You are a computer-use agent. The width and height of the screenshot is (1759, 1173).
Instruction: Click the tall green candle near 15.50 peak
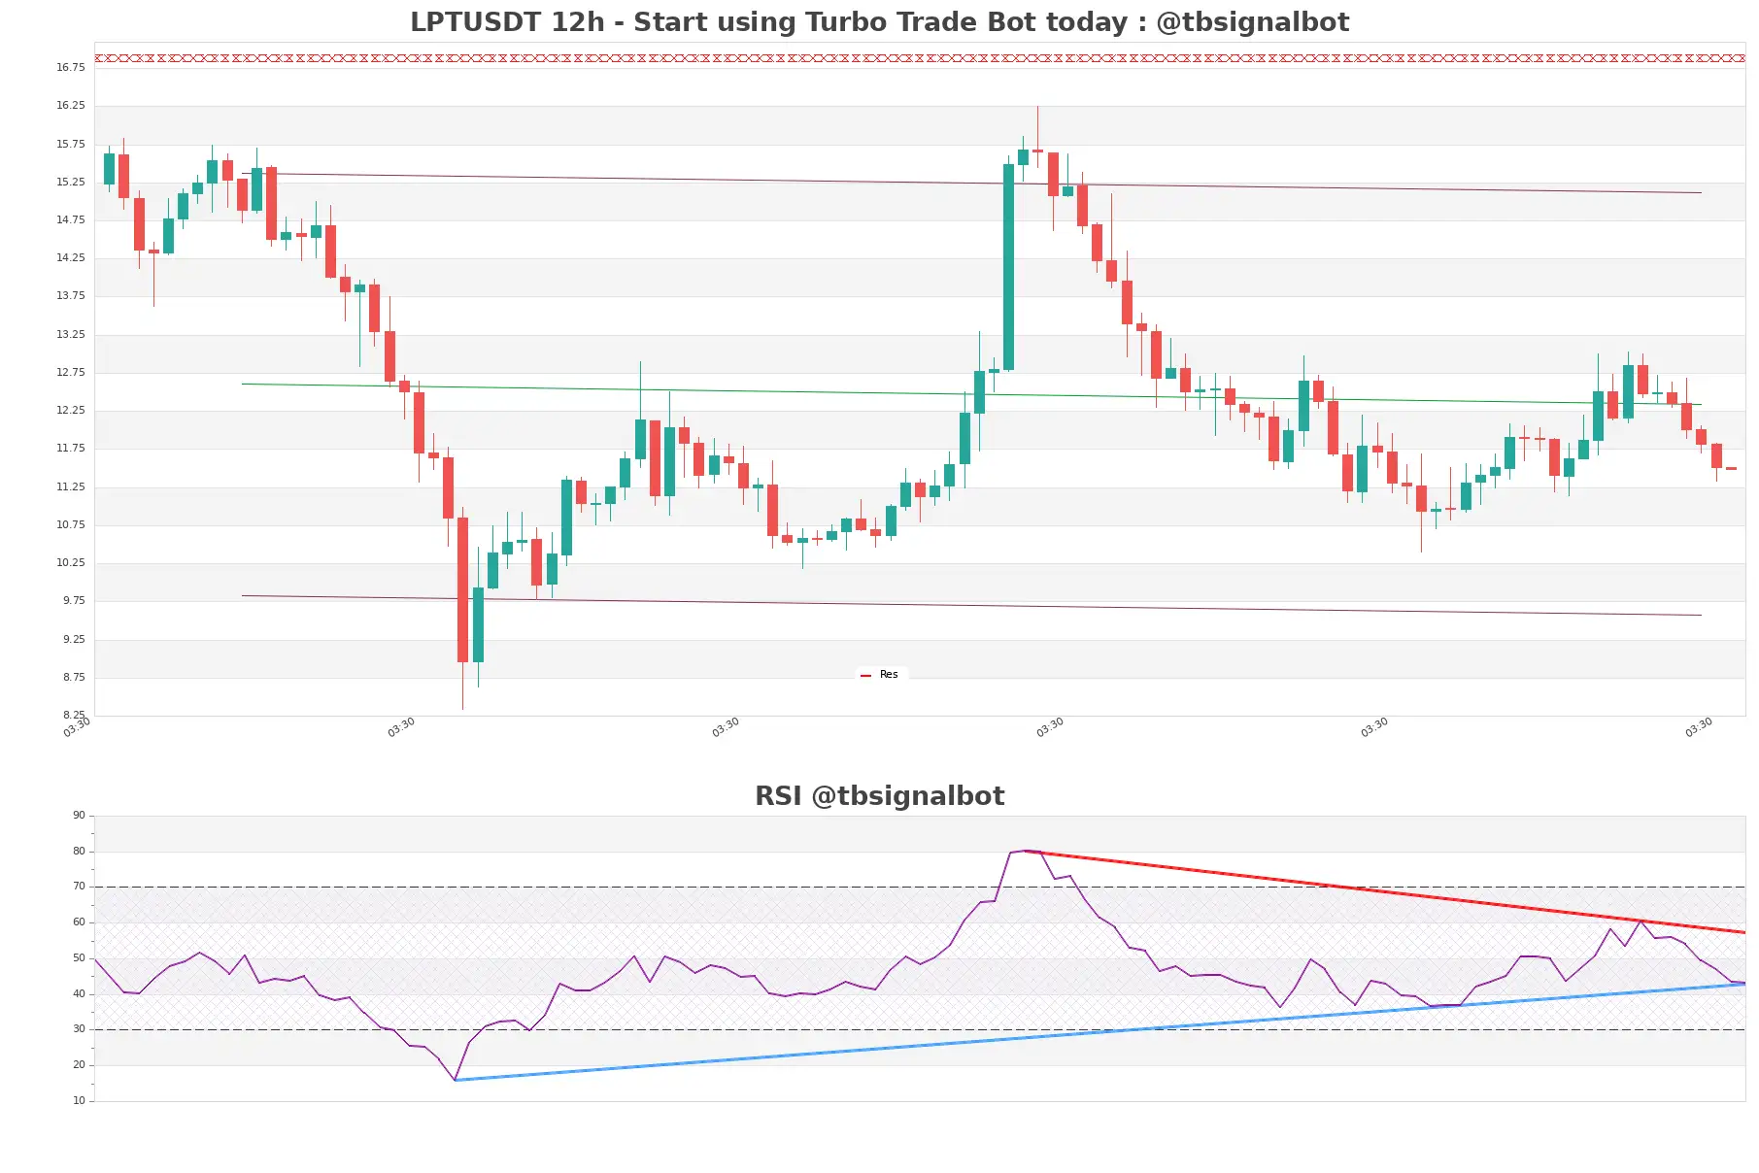1008,267
